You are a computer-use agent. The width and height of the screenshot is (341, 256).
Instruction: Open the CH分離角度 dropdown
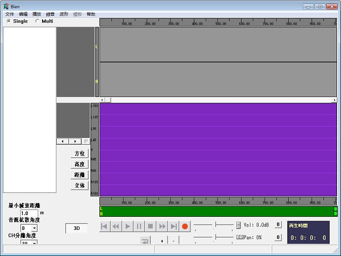(x=34, y=242)
